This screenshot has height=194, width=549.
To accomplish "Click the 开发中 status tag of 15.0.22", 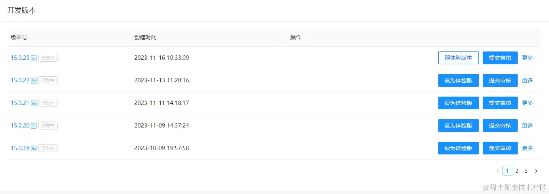I will [48, 80].
